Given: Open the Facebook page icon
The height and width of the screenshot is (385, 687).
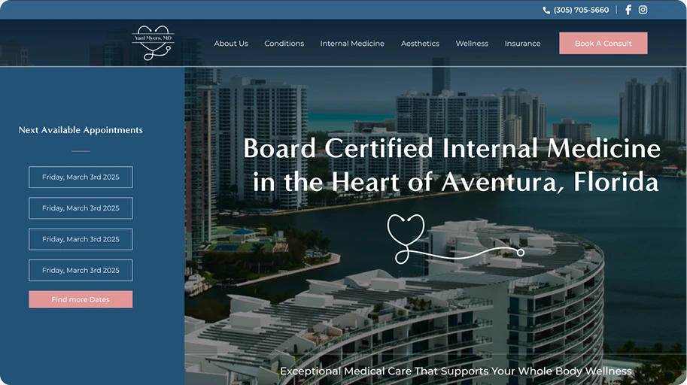Looking at the screenshot, I should click(x=628, y=10).
